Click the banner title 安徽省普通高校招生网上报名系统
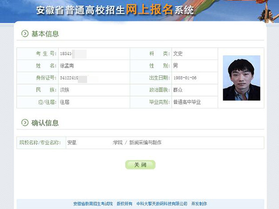 pyautogui.click(x=115, y=10)
